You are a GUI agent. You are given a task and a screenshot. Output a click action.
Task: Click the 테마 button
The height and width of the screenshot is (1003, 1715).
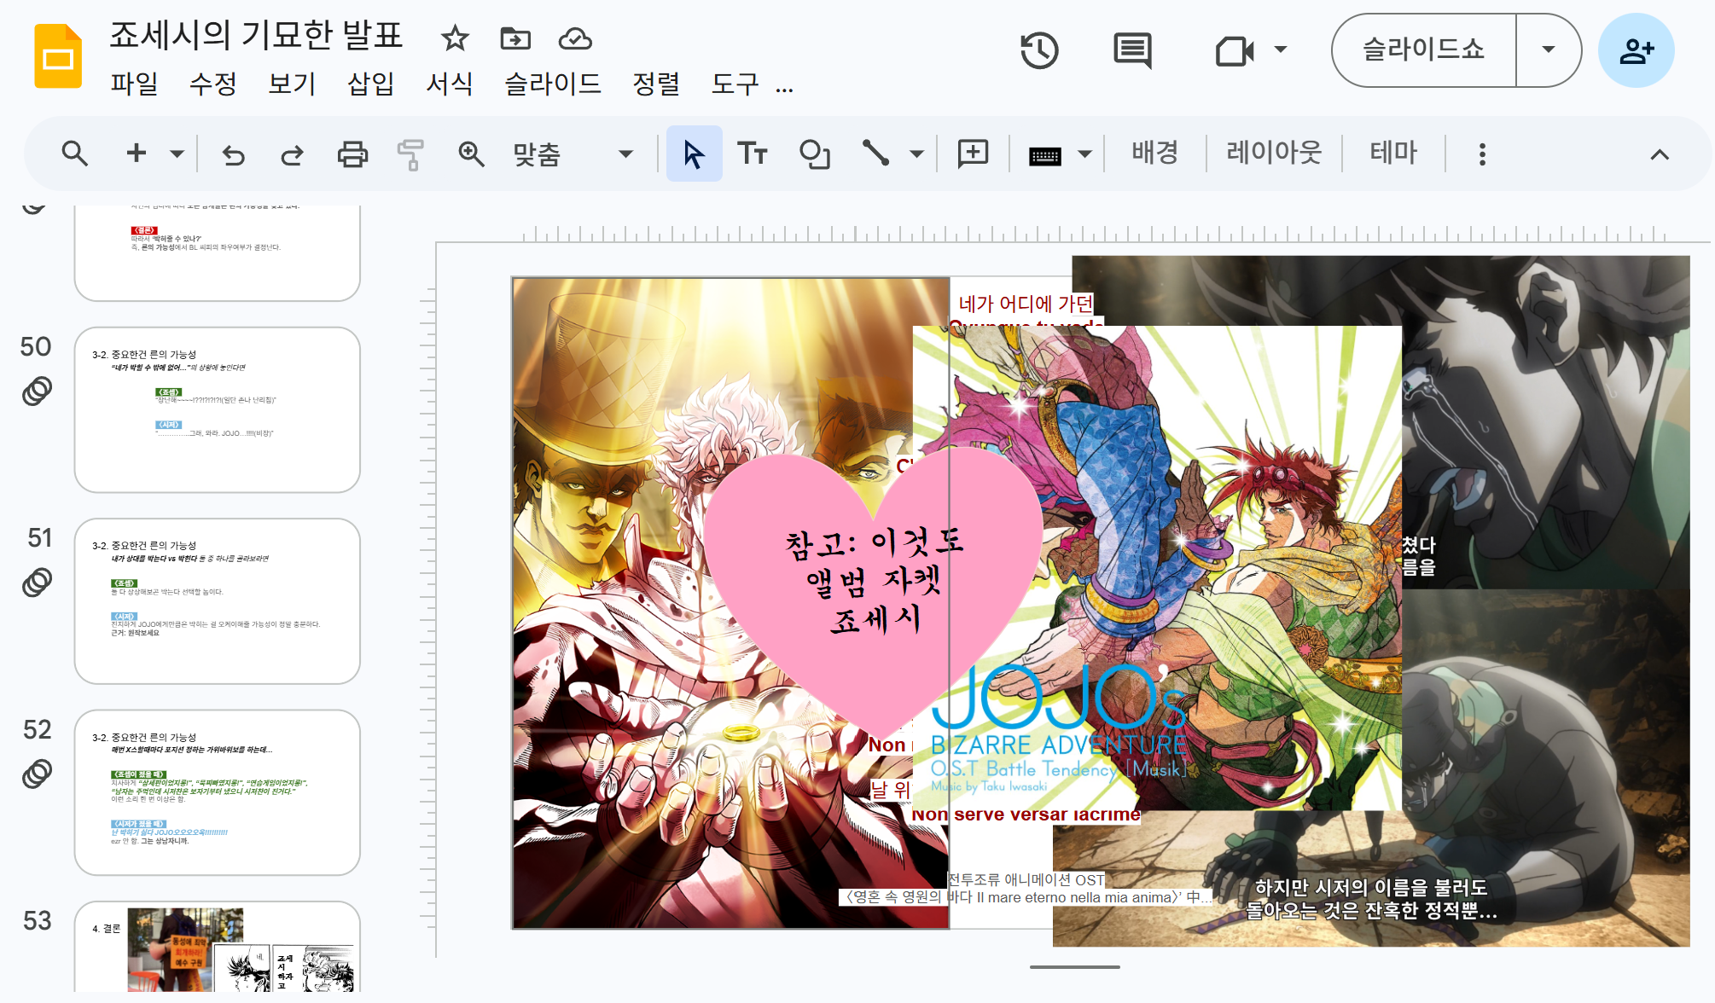click(x=1393, y=154)
